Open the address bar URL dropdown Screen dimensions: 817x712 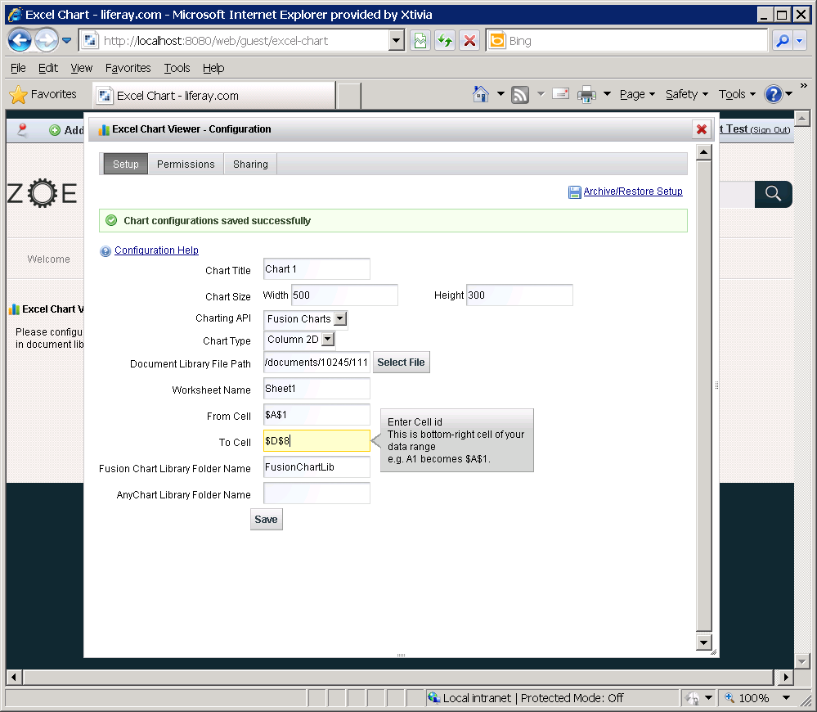coord(397,41)
